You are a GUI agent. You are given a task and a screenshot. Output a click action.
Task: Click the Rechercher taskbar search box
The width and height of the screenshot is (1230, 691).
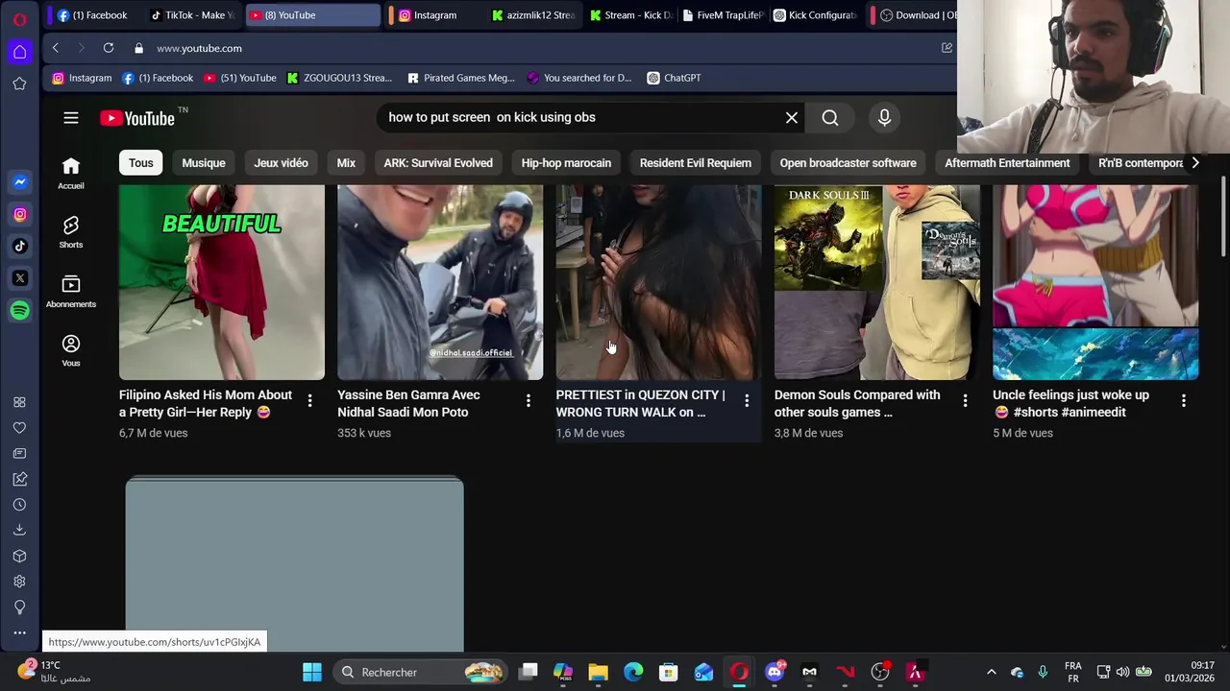tap(421, 672)
